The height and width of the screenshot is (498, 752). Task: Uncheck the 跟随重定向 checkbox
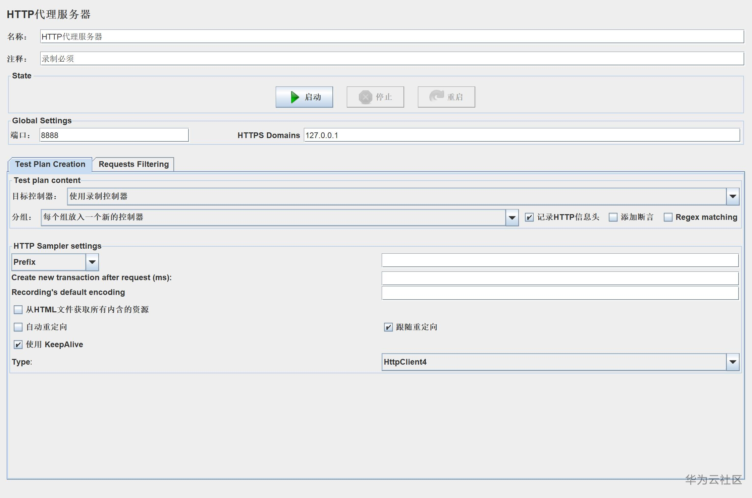(x=388, y=327)
